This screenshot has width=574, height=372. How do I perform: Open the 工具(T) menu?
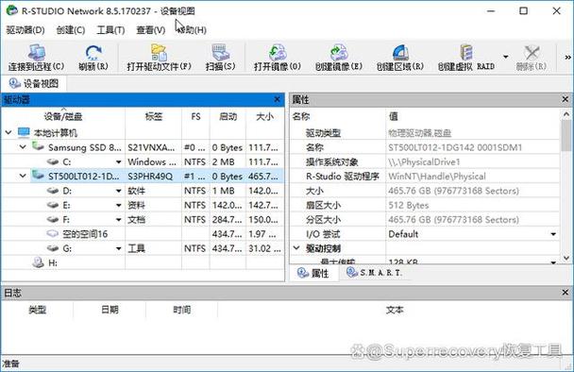(110, 29)
